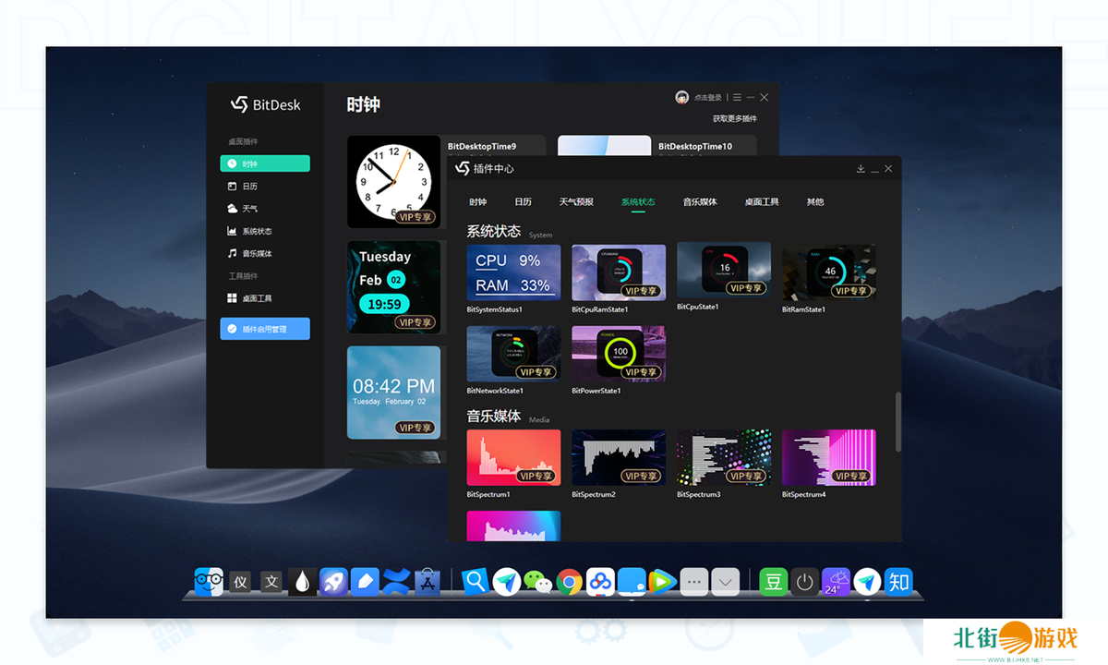Click the download icon in 插件中心 title bar

point(861,169)
